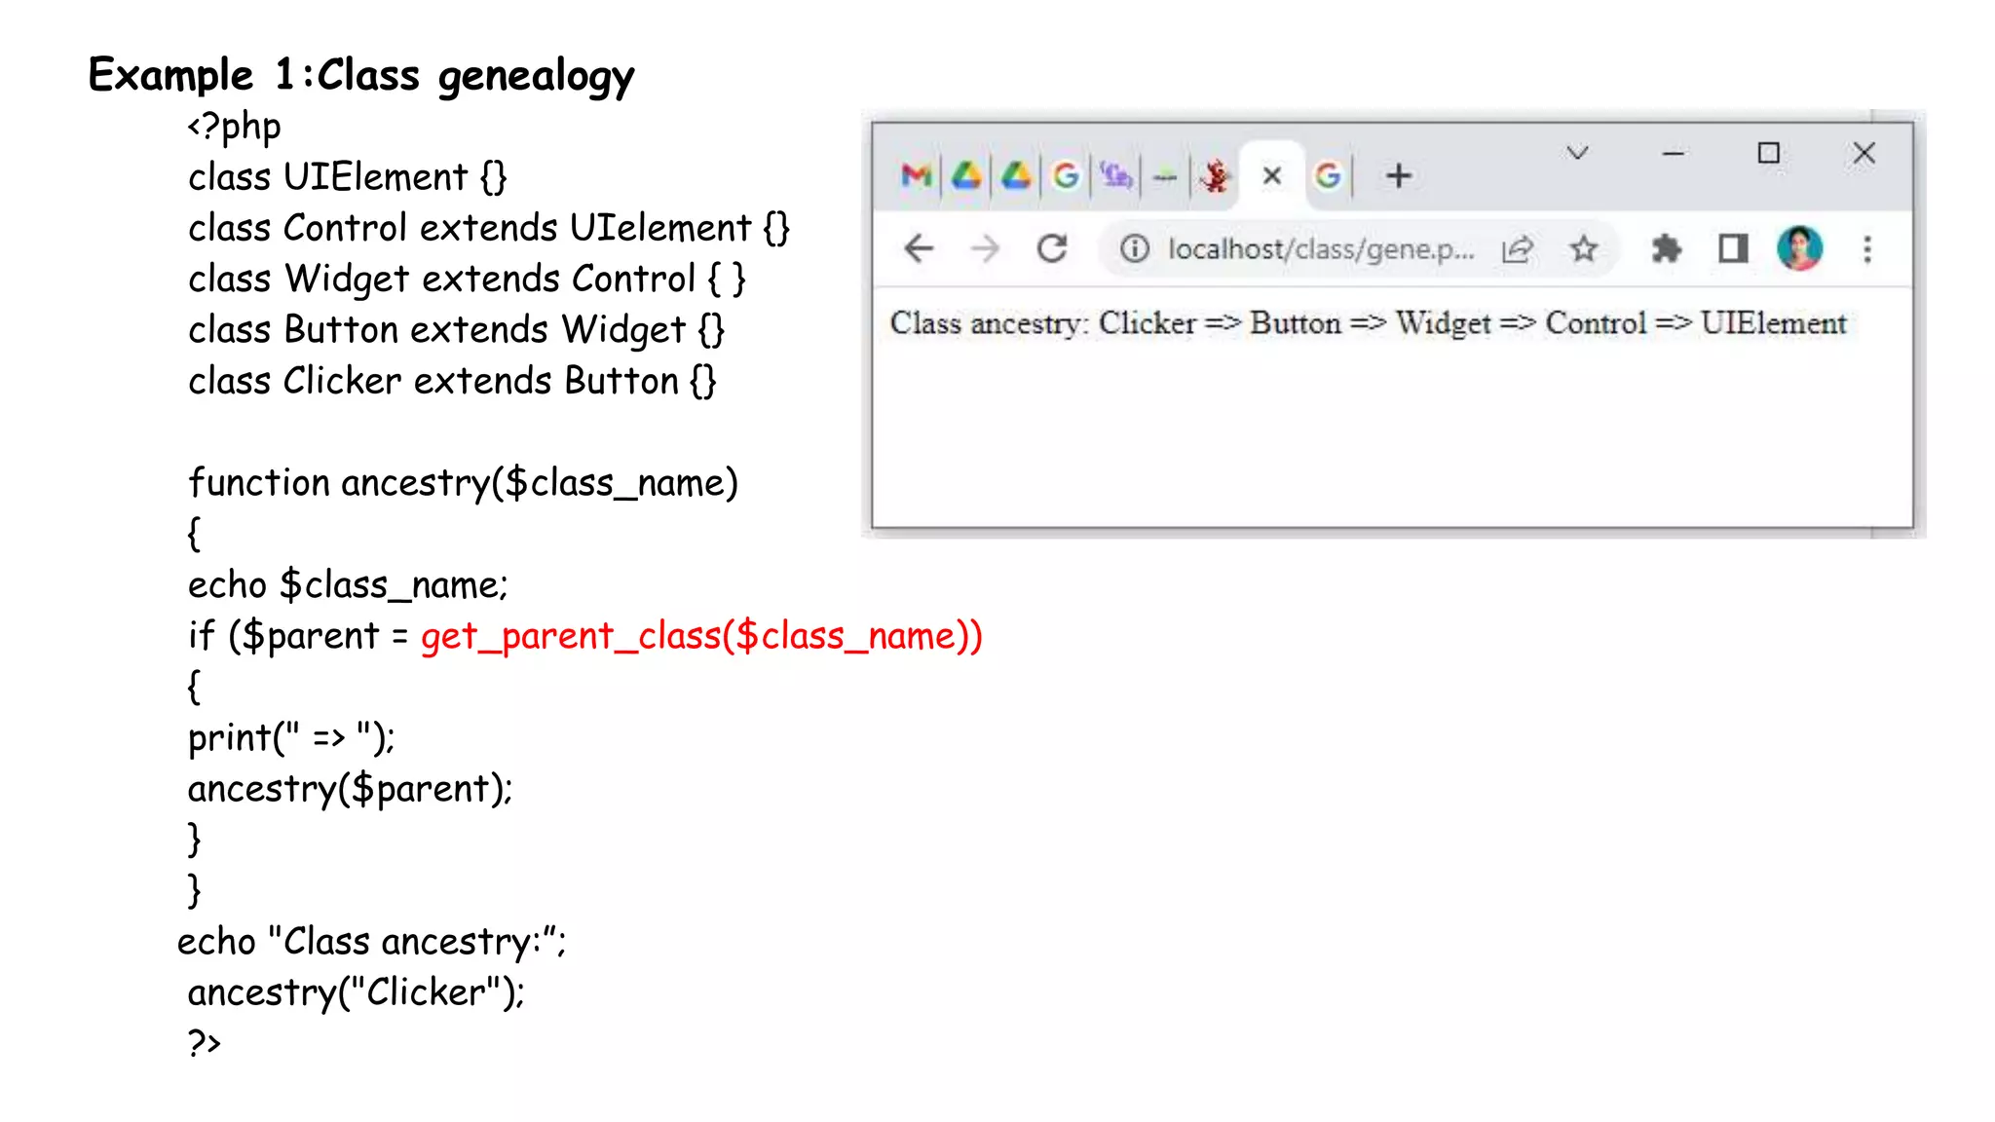Maximize the browser window
This screenshot has width=1995, height=1122.
1768,153
